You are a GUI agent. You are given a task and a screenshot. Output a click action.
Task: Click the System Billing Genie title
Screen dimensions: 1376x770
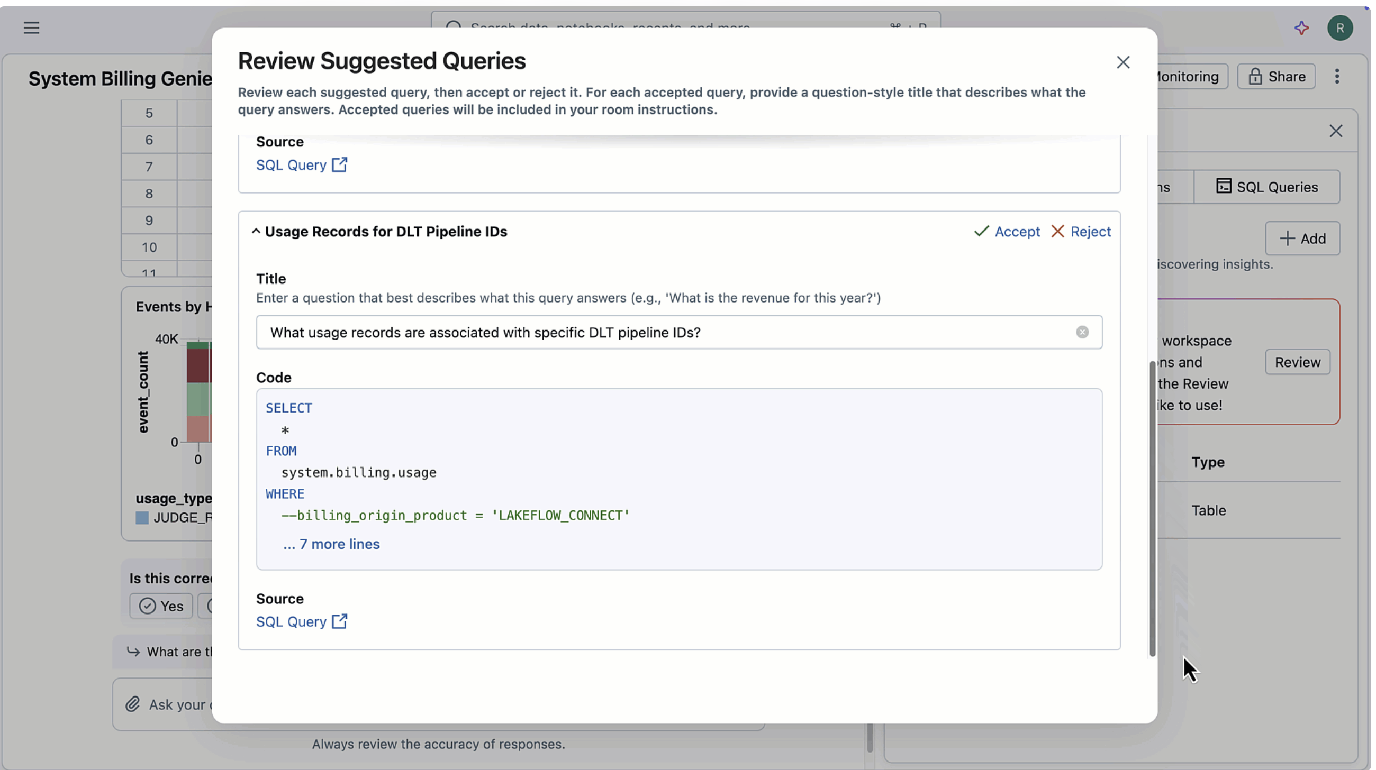coord(120,79)
